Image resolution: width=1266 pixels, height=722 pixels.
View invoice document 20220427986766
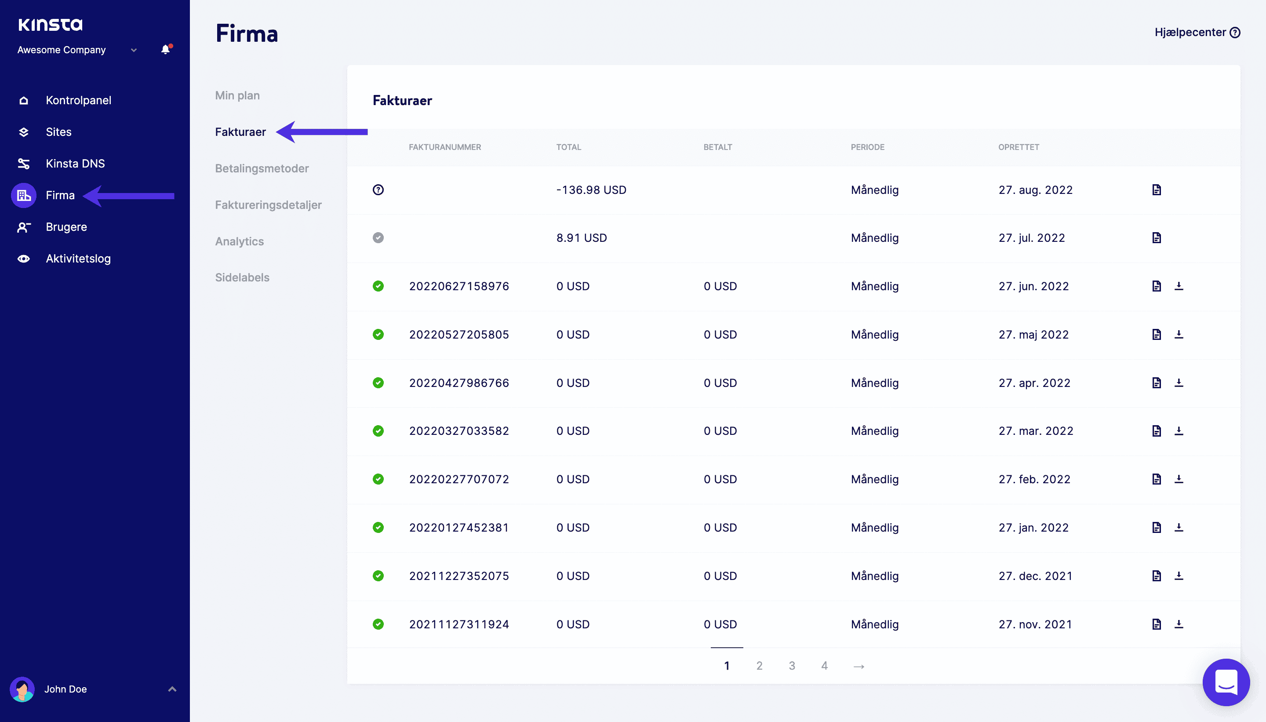[1157, 383]
